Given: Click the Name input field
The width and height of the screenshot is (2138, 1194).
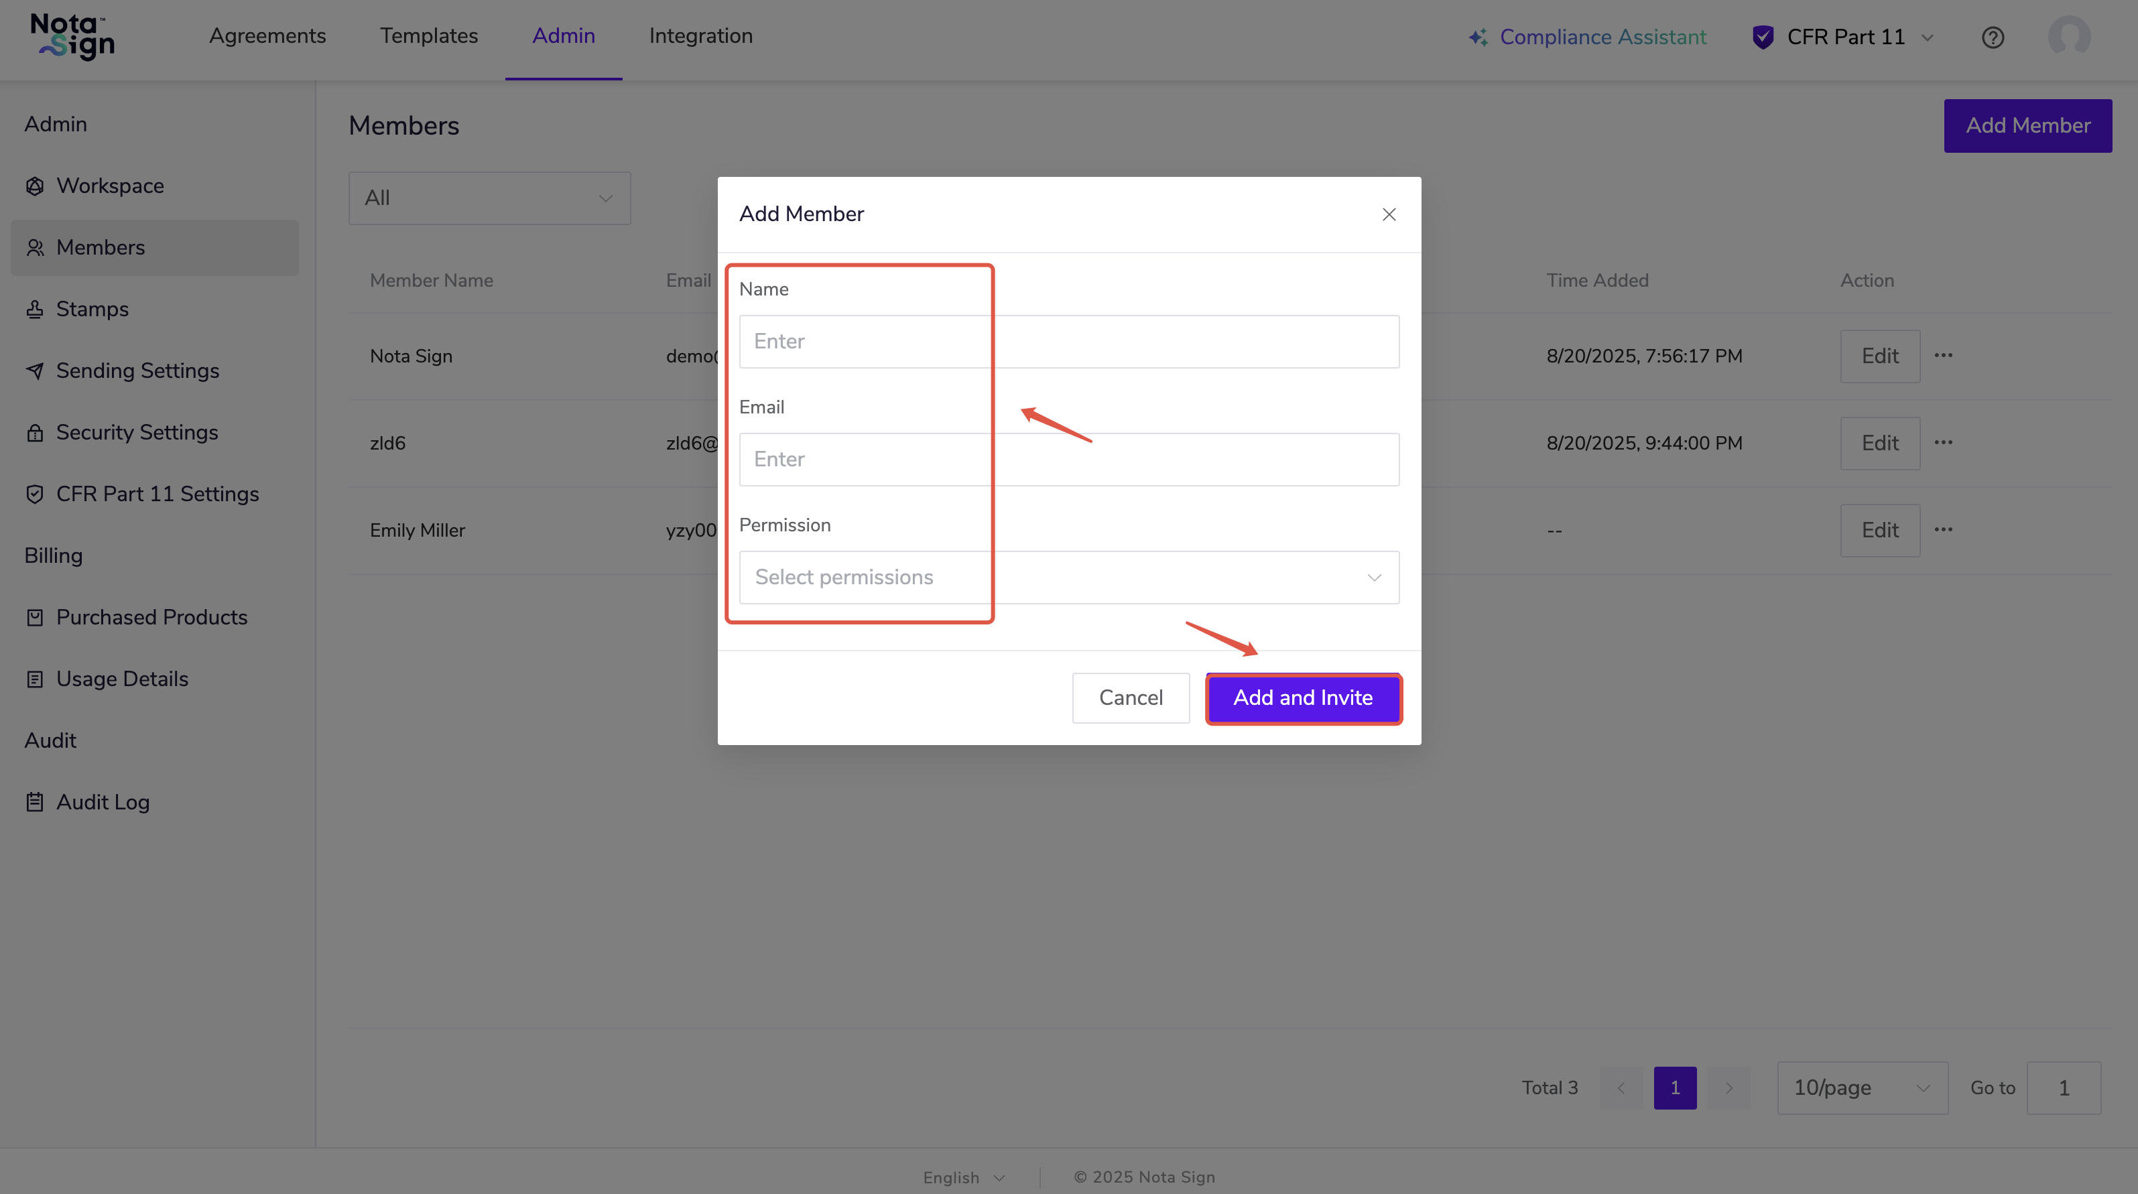Looking at the screenshot, I should 1068,342.
